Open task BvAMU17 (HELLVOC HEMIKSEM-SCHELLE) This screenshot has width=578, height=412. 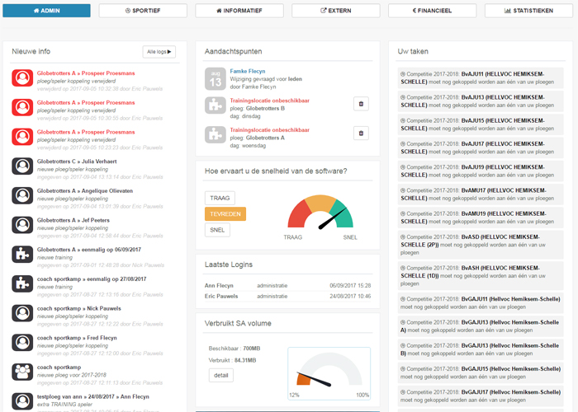tap(481, 194)
